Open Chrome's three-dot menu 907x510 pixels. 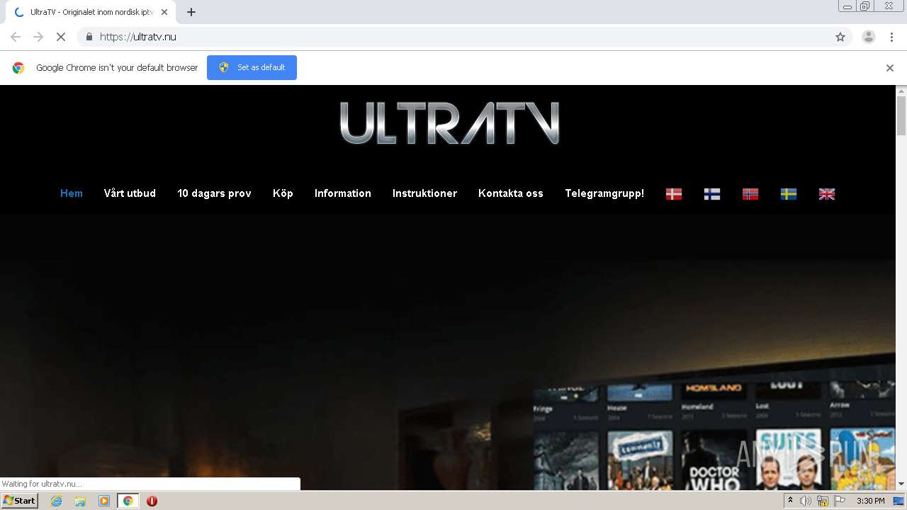[x=891, y=37]
